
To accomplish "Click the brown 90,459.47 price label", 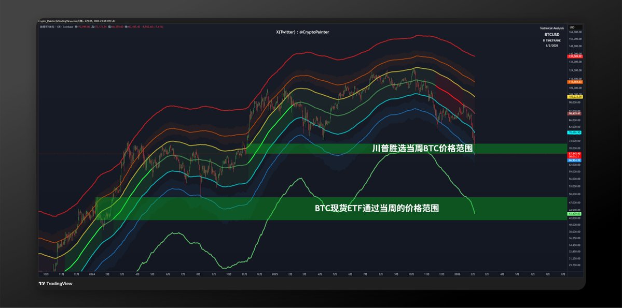I will (575, 113).
